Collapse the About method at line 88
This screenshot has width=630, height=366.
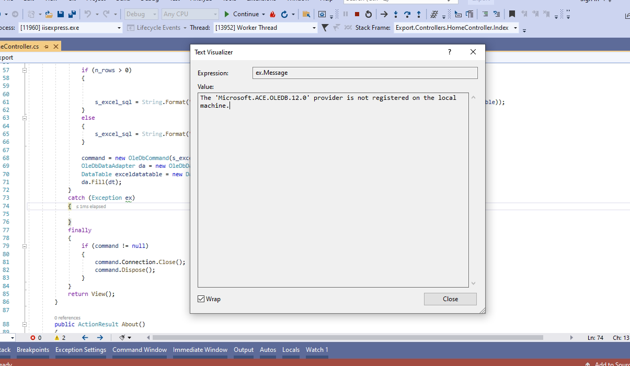[x=25, y=324]
